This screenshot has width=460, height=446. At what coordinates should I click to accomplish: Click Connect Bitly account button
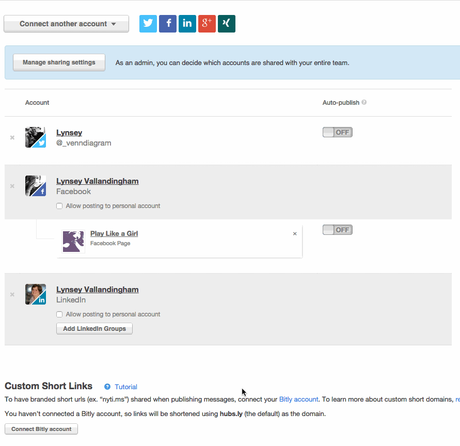[x=41, y=429]
